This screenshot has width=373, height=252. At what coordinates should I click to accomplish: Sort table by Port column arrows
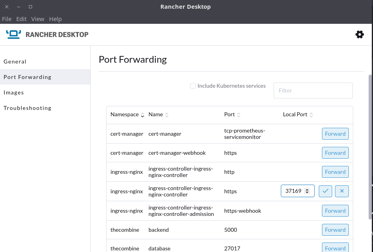click(x=239, y=115)
